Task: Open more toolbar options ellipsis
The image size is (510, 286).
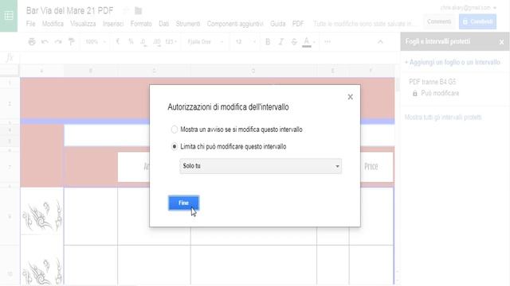Action: coord(328,42)
